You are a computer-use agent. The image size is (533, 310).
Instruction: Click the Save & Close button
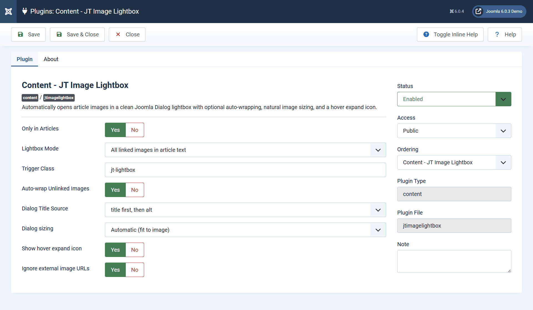(77, 34)
